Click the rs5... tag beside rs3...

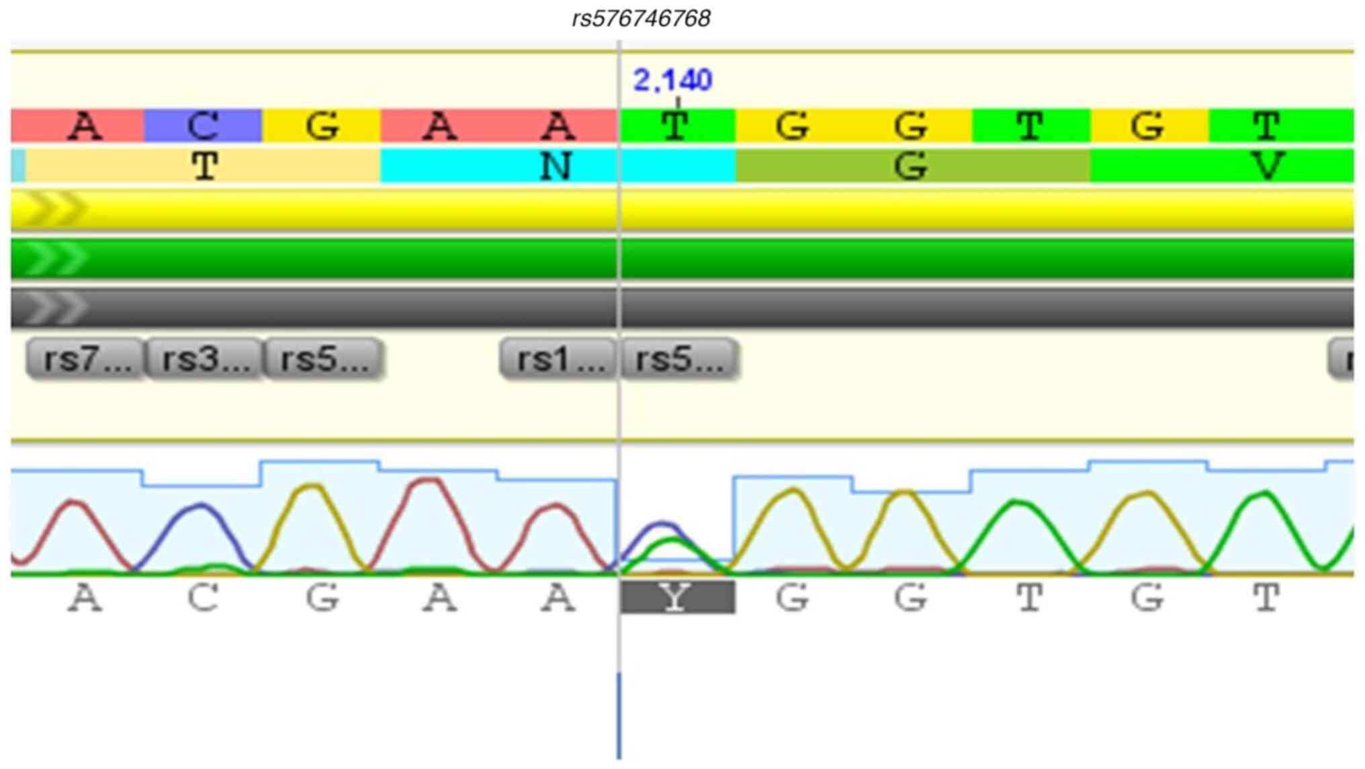pos(324,359)
